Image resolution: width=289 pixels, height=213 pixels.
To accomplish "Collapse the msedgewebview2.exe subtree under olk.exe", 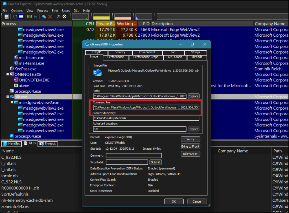I will pyautogui.click(x=12, y=102).
